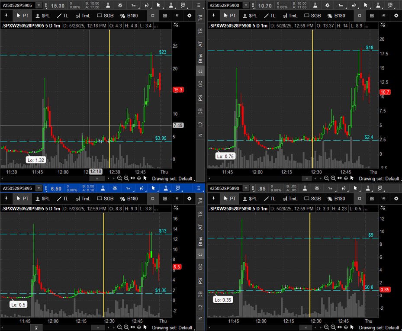Open Studies flask icon in P5905 chart header

[x=108, y=5]
